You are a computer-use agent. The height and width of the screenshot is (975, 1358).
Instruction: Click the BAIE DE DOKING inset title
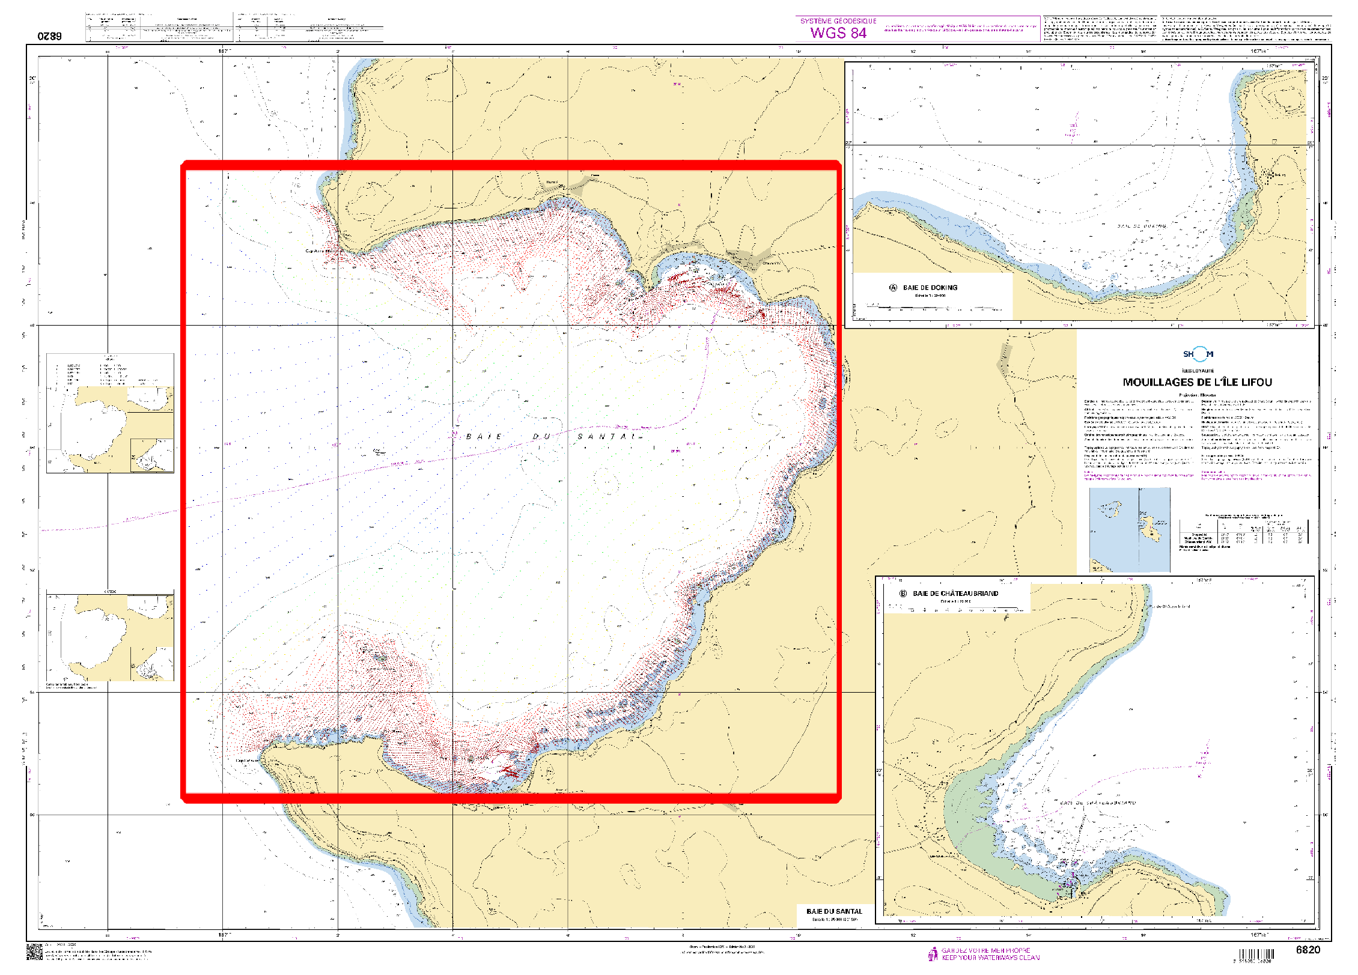930,288
